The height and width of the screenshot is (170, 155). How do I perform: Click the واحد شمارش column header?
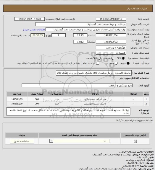(57, 94)
